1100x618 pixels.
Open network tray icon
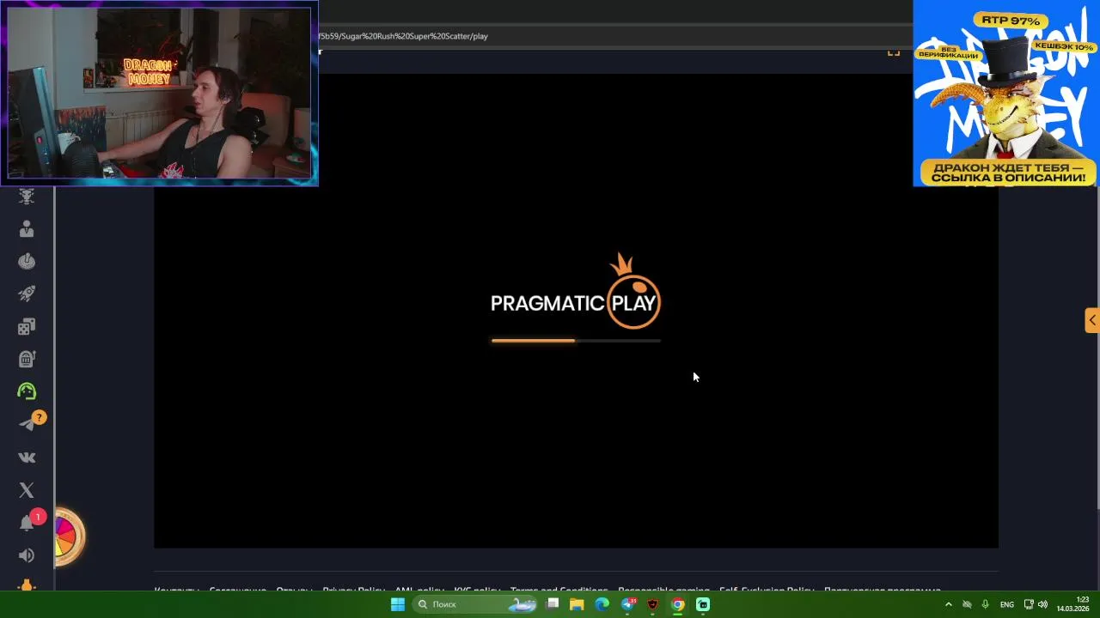[x=1029, y=604]
